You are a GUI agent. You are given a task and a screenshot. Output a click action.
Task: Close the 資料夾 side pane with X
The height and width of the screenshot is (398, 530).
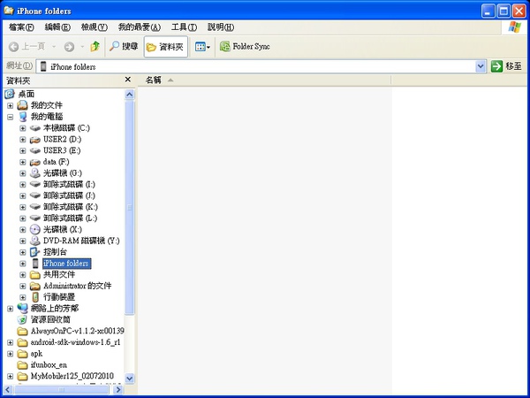click(x=128, y=80)
